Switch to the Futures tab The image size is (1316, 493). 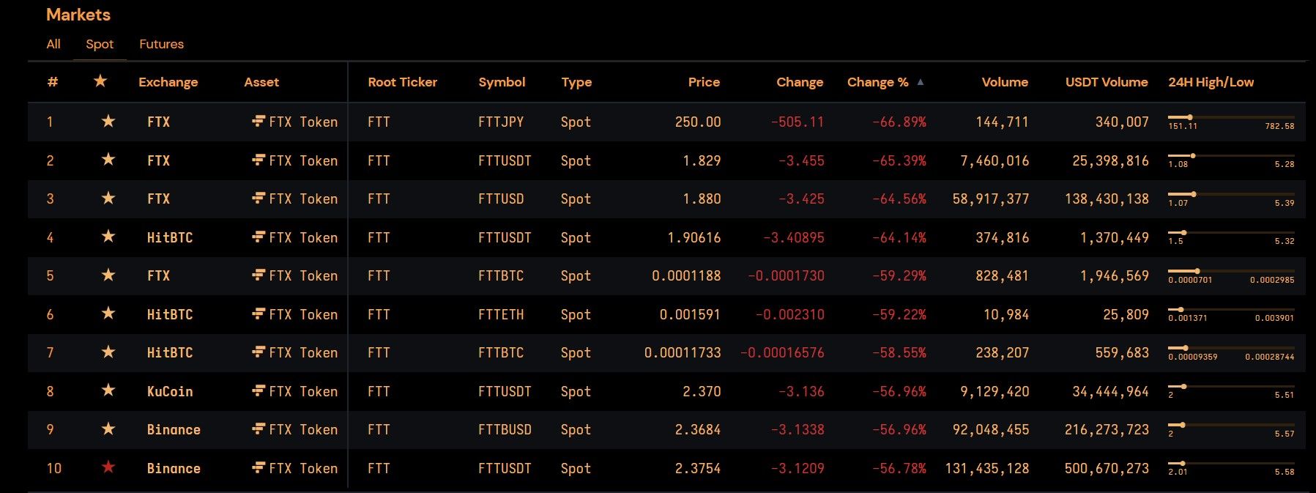pyautogui.click(x=161, y=44)
